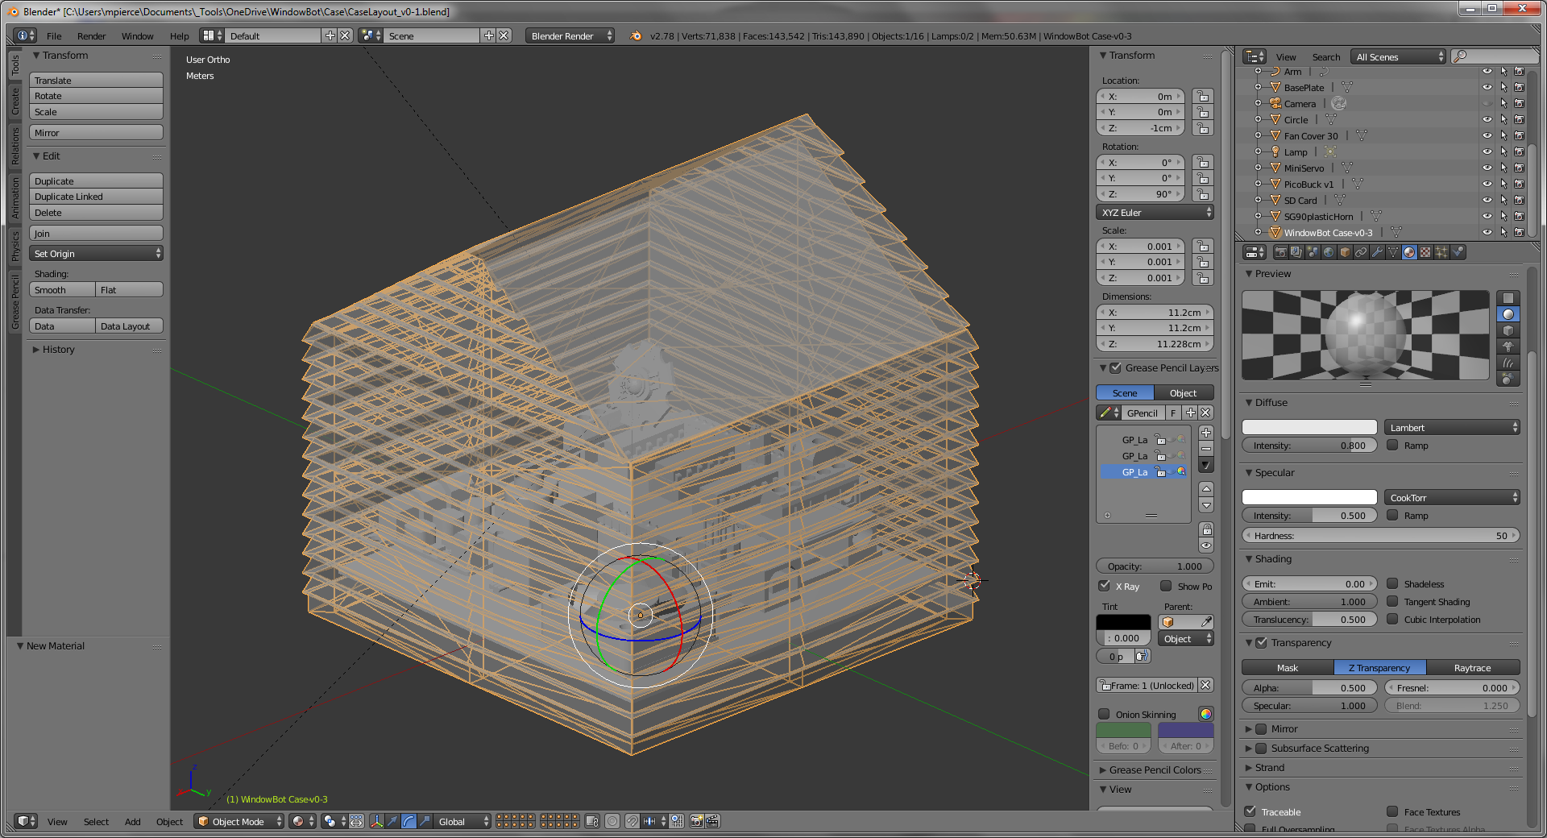
Task: Open the Texture checker tab
Action: [1425, 252]
